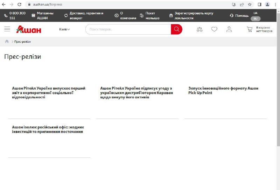This screenshot has width=280, height=190.
Task: Click the gift icon beside loyalty card link
Action: (171, 15)
